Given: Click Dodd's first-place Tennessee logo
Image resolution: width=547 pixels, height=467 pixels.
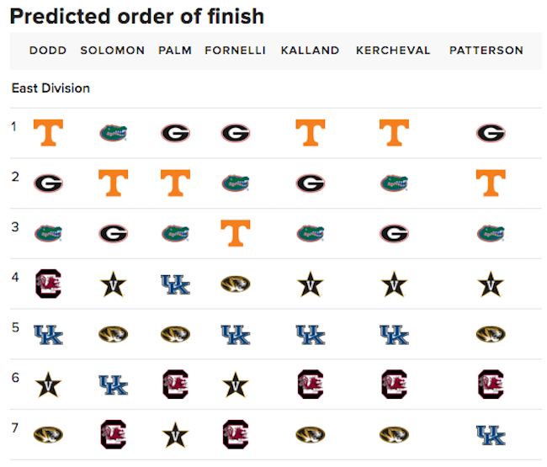Looking at the screenshot, I should 48,133.
